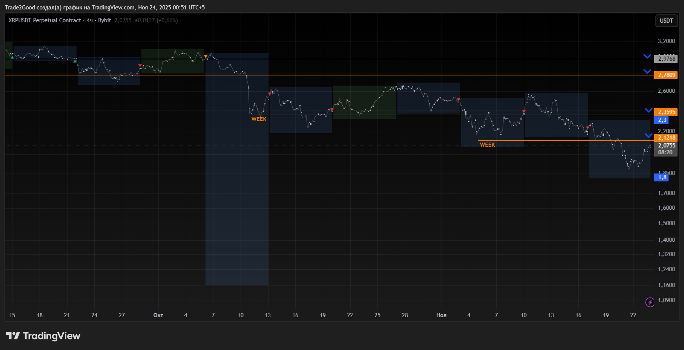Click the blue 2,3 price label
The image size is (684, 350).
point(662,120)
